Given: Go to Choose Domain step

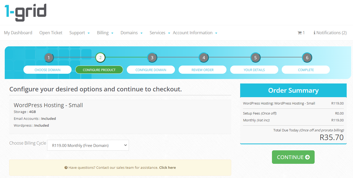Looking at the screenshot, I should (x=47, y=70).
